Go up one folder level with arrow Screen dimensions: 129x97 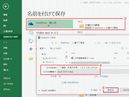[x=52, y=43]
